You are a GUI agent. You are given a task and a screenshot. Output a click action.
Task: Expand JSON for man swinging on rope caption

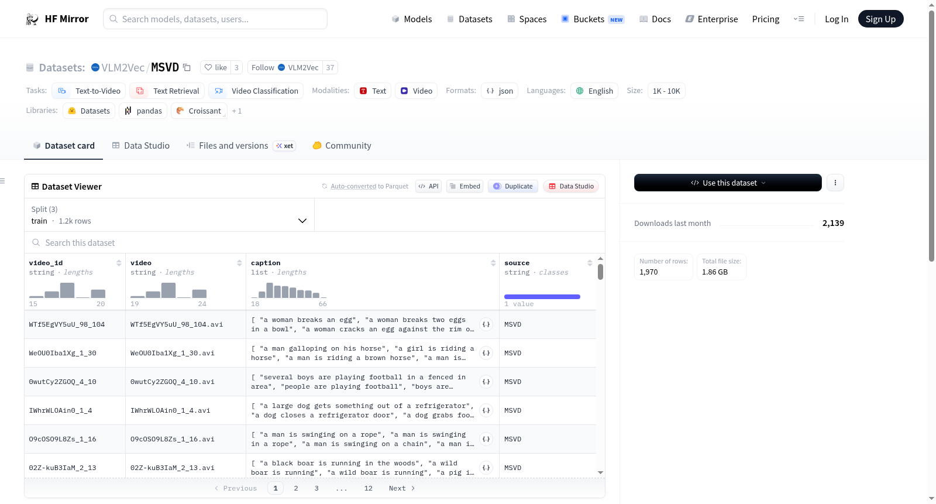point(486,439)
